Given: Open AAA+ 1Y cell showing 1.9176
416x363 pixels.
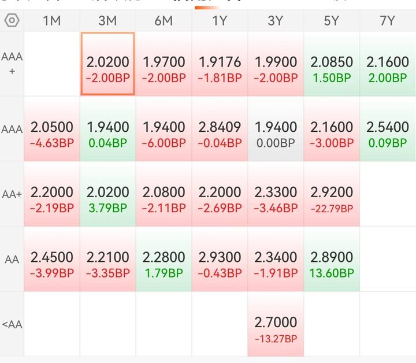Looking at the screenshot, I should pos(220,64).
